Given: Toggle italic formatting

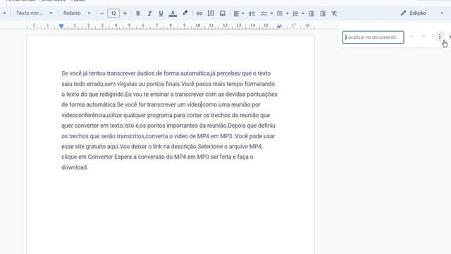Looking at the screenshot, I should [x=149, y=13].
